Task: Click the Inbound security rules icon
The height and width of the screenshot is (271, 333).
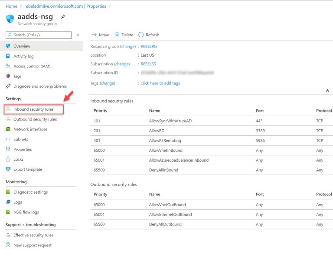Action: [x=8, y=109]
